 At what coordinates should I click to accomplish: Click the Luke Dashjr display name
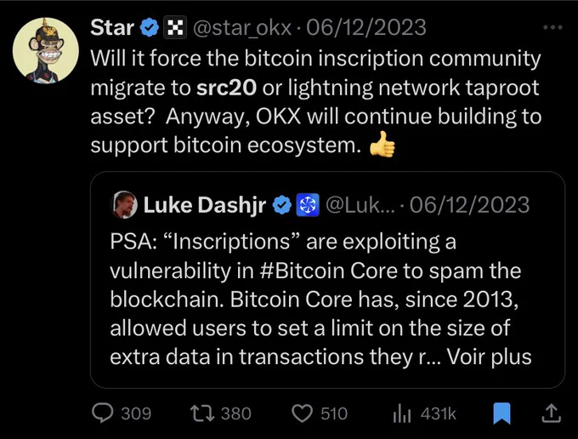[x=205, y=205]
